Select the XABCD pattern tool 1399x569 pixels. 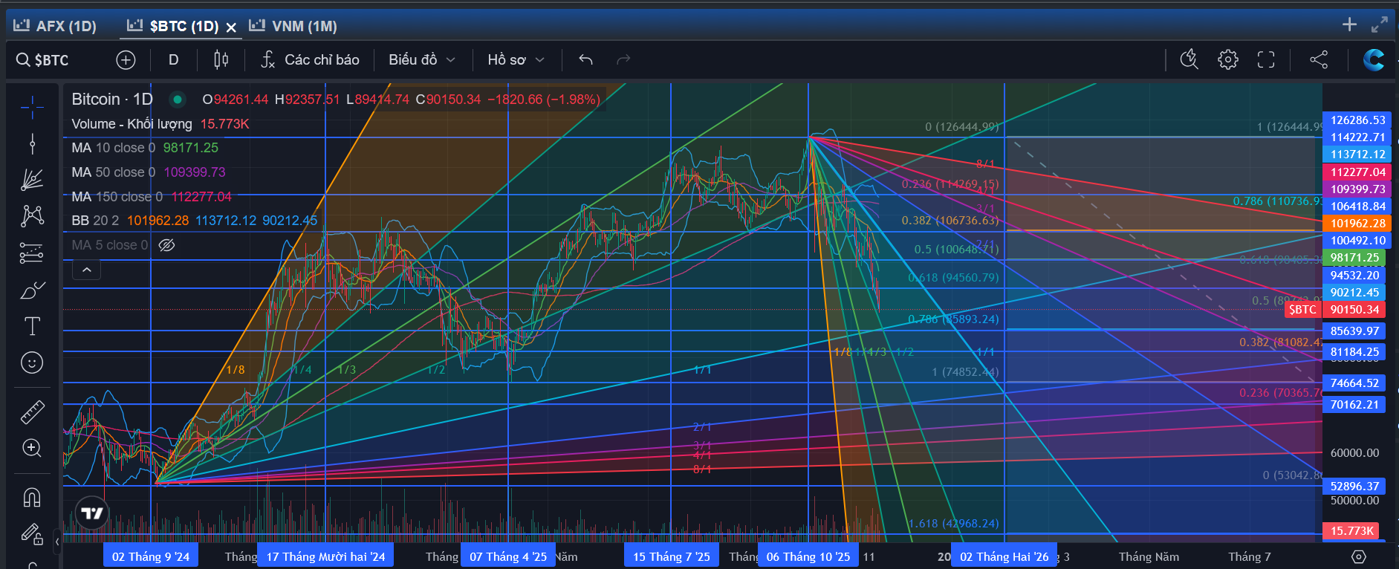(32, 216)
